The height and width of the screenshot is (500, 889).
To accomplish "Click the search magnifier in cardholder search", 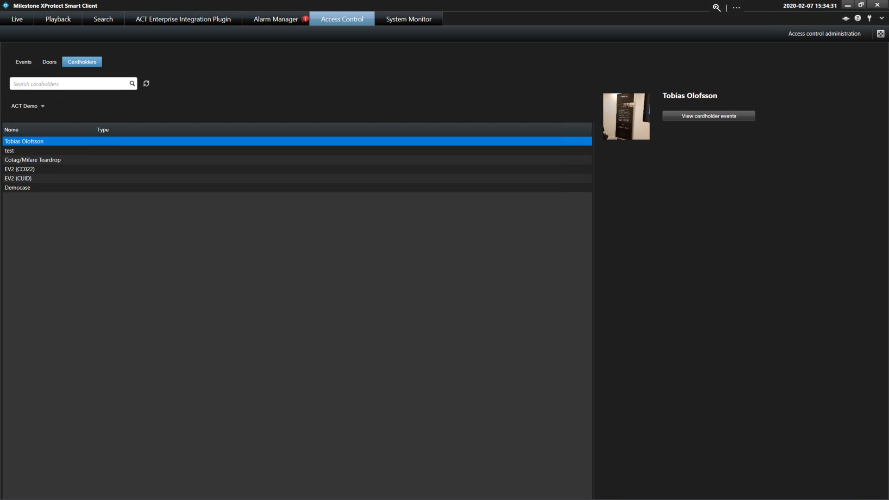I will [132, 83].
